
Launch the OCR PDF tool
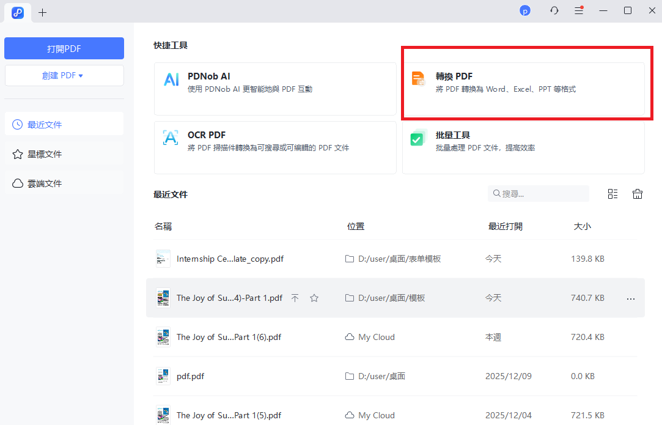coord(275,147)
